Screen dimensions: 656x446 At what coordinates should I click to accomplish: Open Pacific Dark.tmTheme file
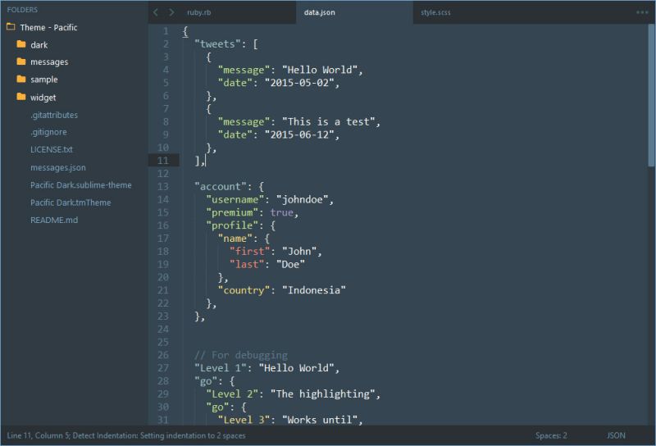coord(71,203)
